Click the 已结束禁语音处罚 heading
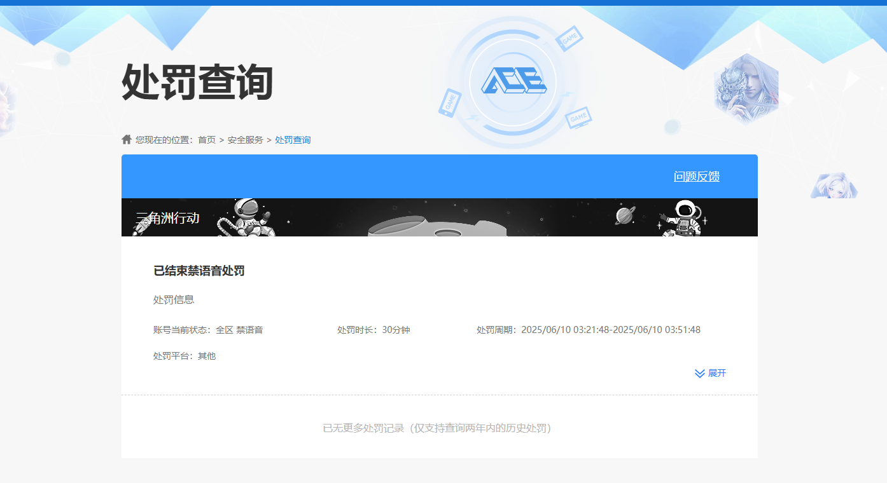 [199, 271]
